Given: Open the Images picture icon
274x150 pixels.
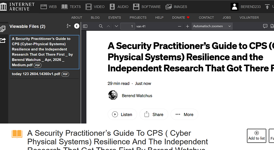Looking at the screenshot, I should coord(169,7).
